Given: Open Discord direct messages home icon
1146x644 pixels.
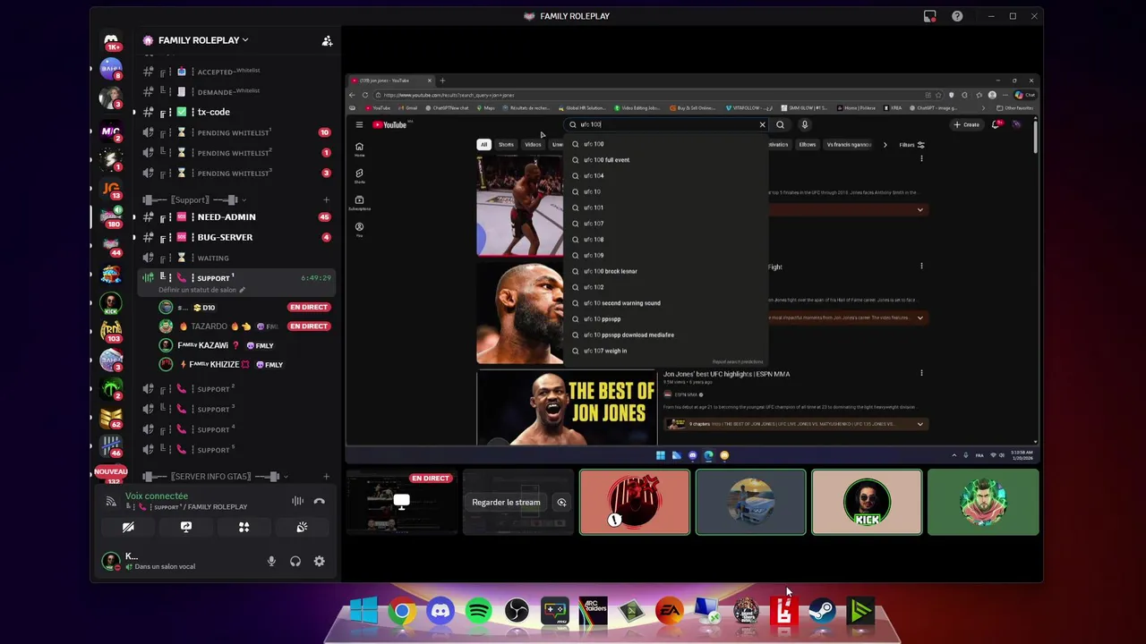Looking at the screenshot, I should pyautogui.click(x=111, y=41).
